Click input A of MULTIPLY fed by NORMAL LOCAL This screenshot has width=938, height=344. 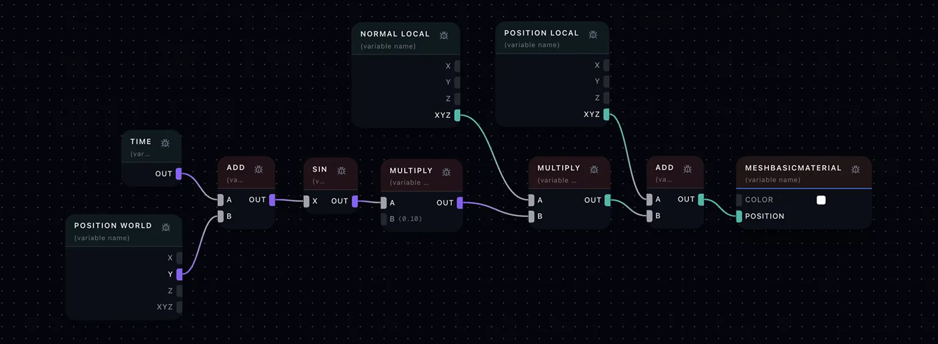[x=531, y=200]
